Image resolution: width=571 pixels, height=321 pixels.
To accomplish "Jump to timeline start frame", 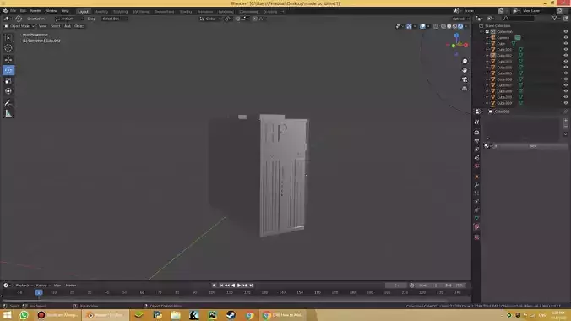I will pyautogui.click(x=221, y=286).
